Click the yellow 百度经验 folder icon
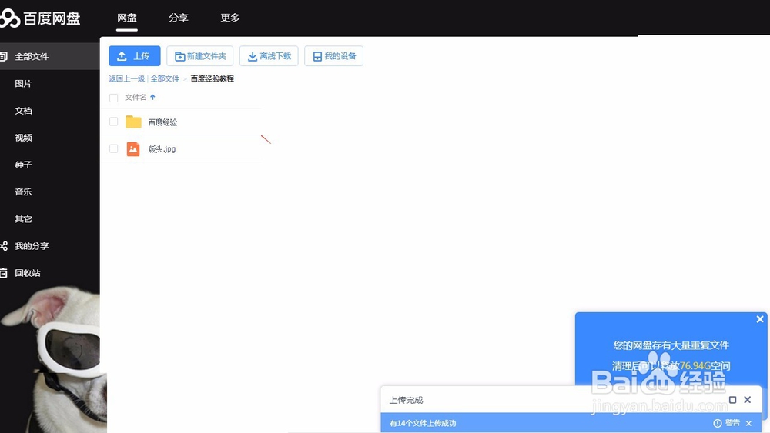This screenshot has width=770, height=433. [133, 122]
